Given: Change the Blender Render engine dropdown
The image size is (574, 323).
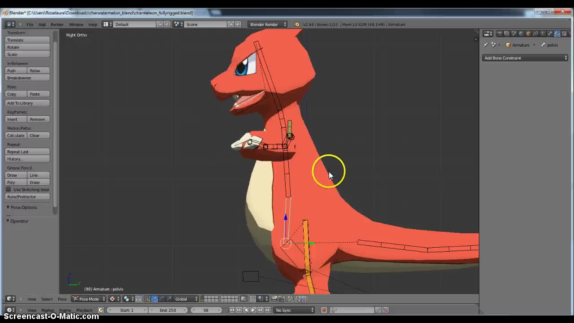Looking at the screenshot, I should click(x=267, y=25).
